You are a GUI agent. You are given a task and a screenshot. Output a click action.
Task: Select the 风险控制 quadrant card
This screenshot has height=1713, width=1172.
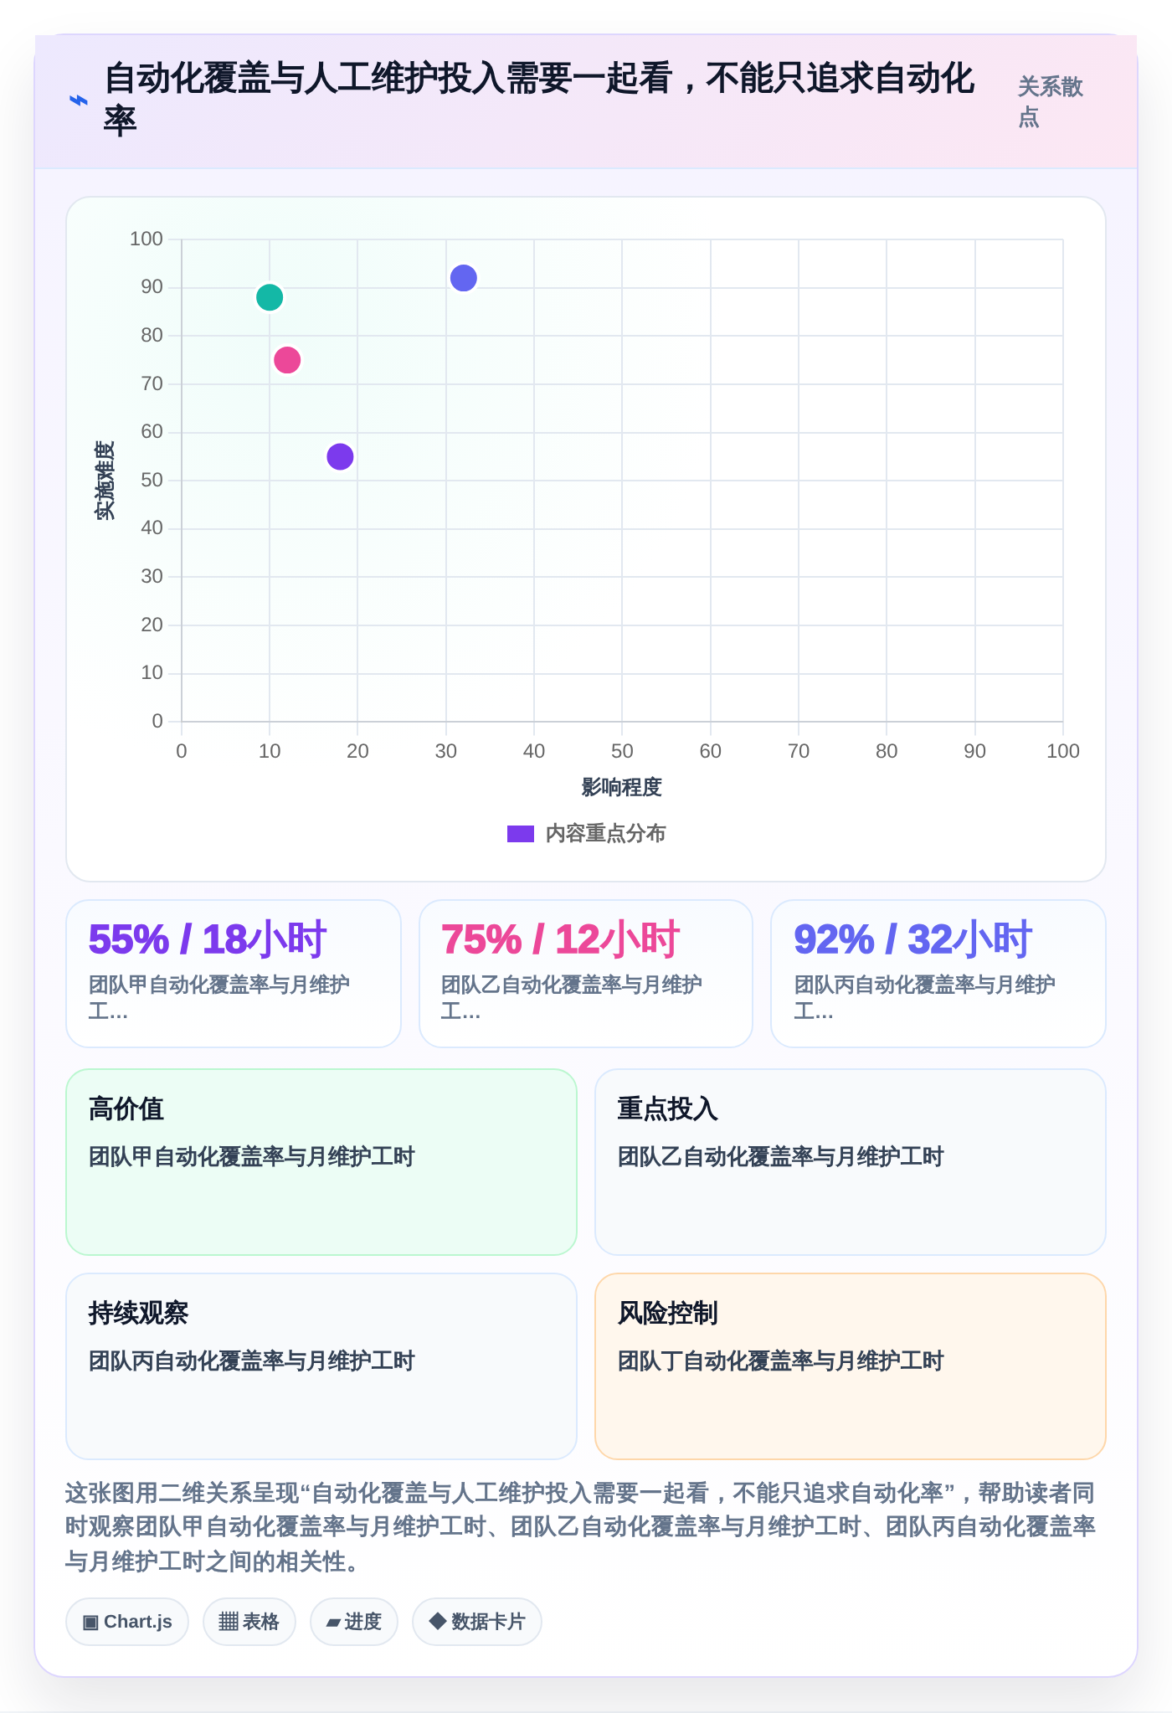click(851, 1366)
